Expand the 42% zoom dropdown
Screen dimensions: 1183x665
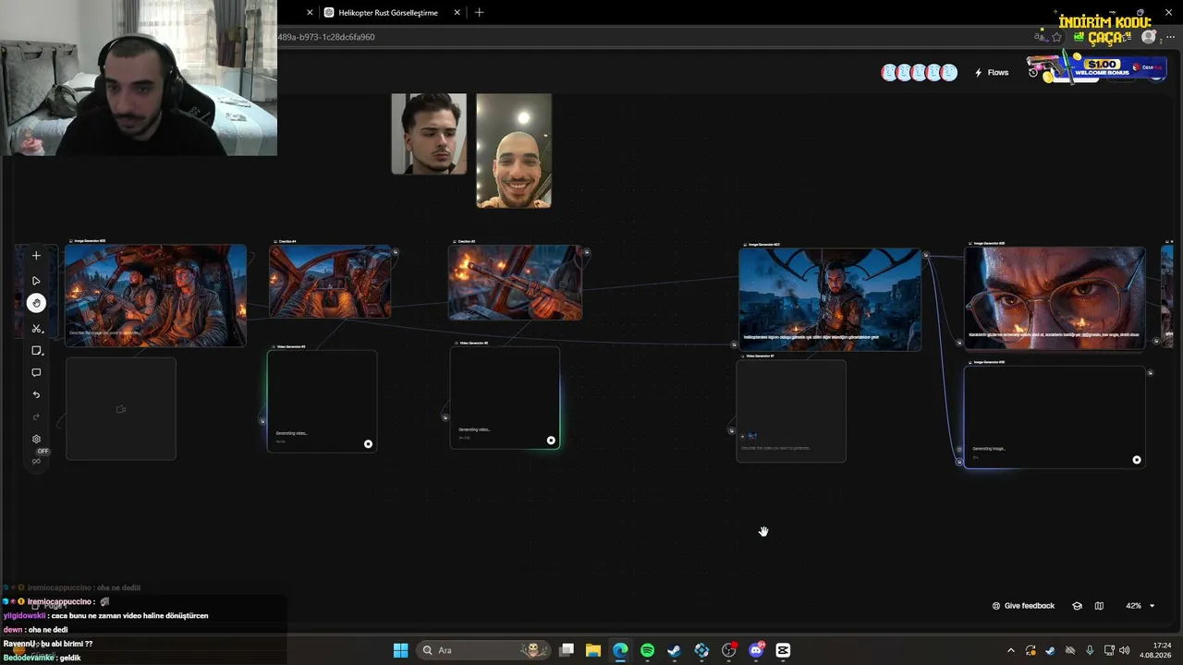point(1140,606)
